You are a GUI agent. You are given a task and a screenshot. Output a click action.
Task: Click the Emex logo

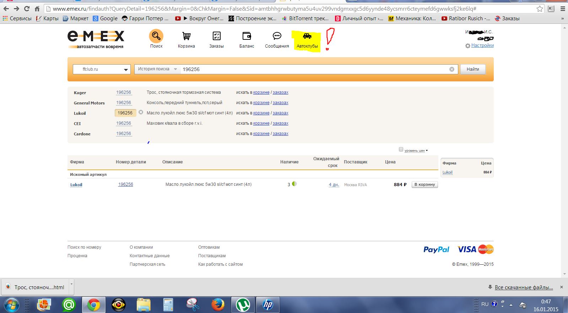96,39
